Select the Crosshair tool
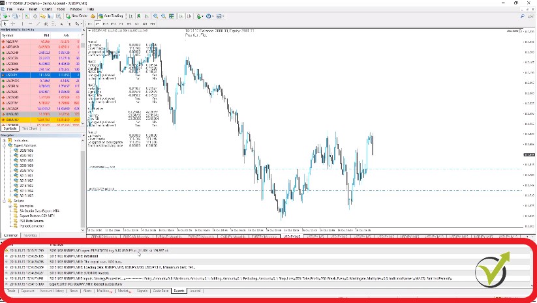The height and width of the screenshot is (303, 537). click(x=13, y=24)
